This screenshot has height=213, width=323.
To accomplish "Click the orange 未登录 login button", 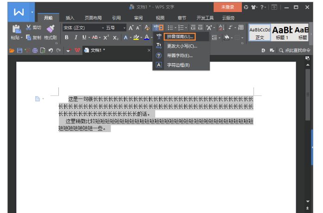I will pyautogui.click(x=228, y=7).
